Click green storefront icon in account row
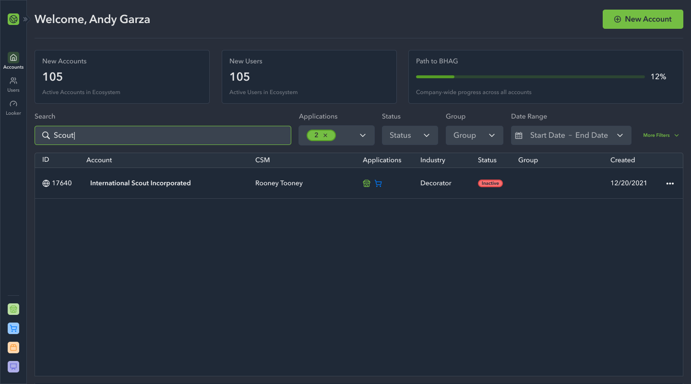691x384 pixels. pos(367,183)
